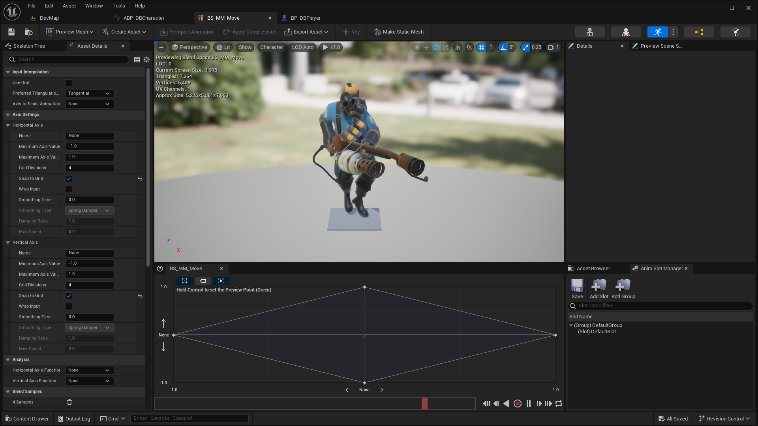Open Axis to Scale Animation dropdown

[x=90, y=104]
